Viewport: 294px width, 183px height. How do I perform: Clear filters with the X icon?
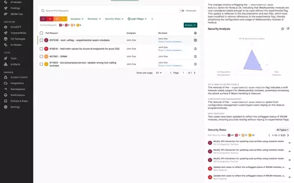point(152,19)
